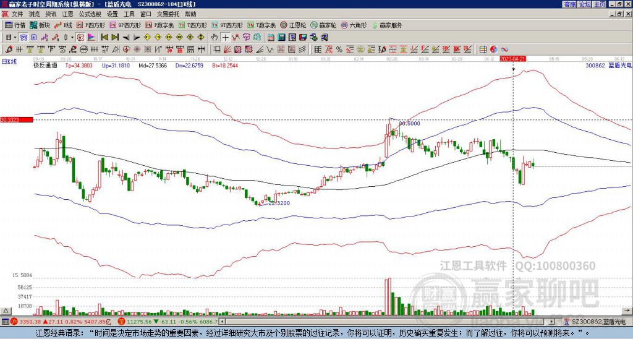The height and width of the screenshot is (339, 633).
Task: Open the 工具 menu
Action: point(129,14)
